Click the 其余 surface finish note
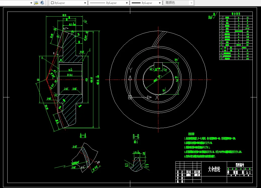 coord(210,17)
